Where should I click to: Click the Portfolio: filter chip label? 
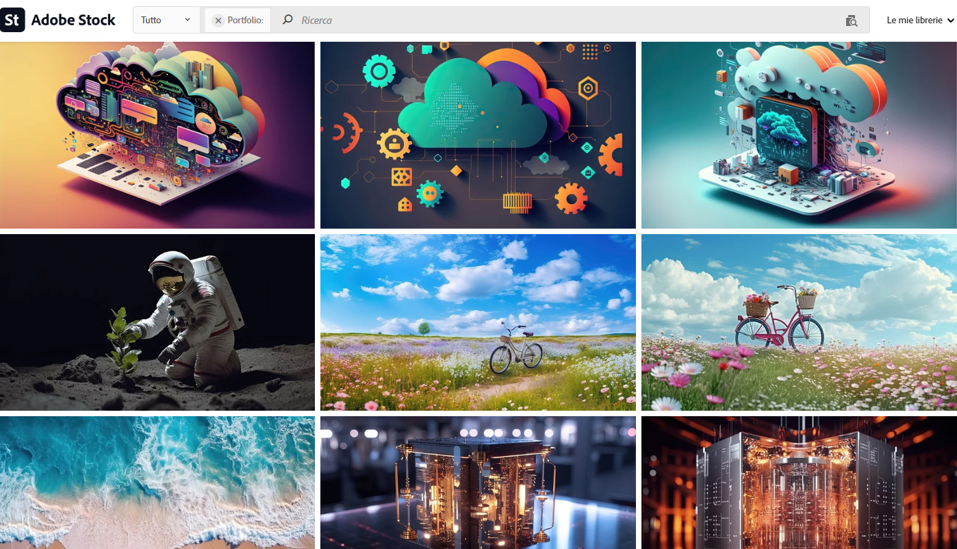click(246, 21)
